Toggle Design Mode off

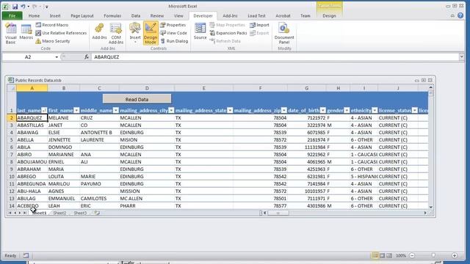[151, 33]
